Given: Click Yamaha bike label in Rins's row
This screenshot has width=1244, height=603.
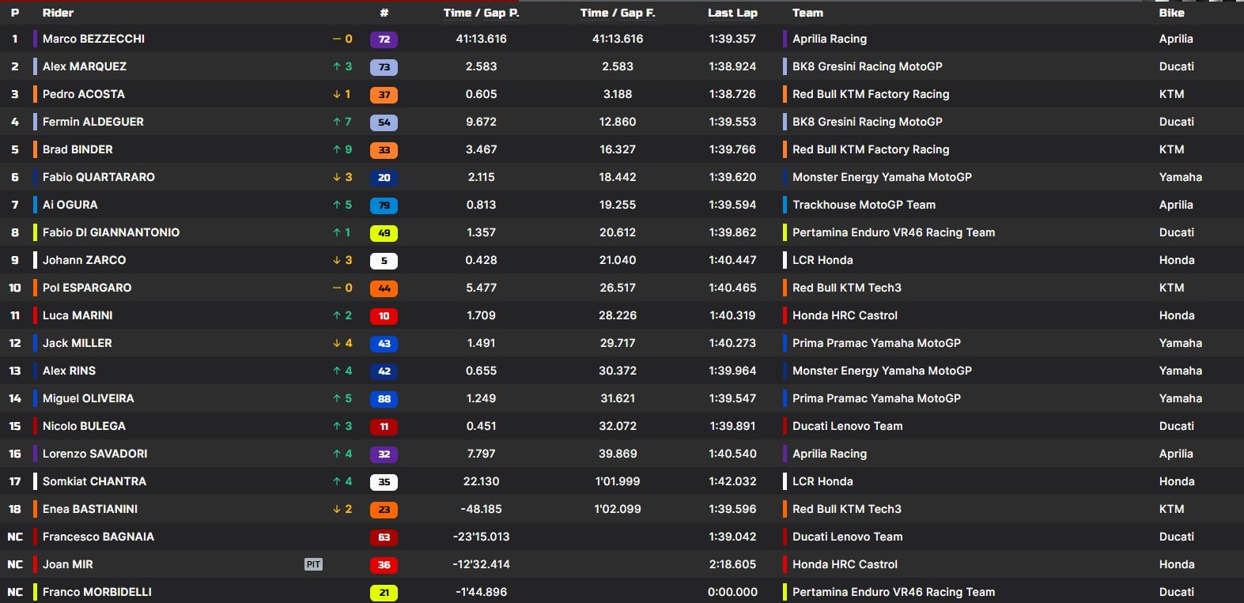Looking at the screenshot, I should tap(1181, 371).
